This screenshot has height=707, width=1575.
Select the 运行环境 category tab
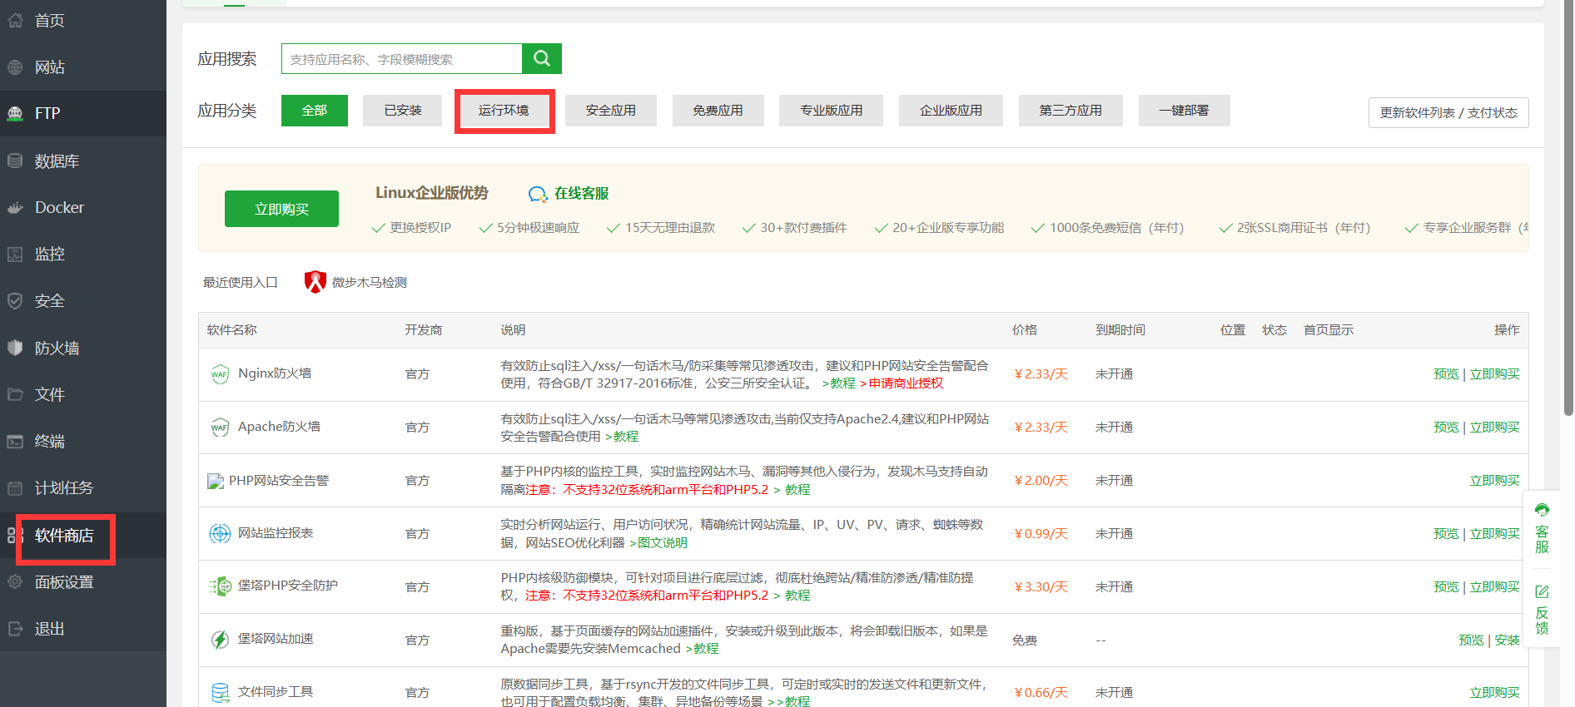pyautogui.click(x=504, y=111)
